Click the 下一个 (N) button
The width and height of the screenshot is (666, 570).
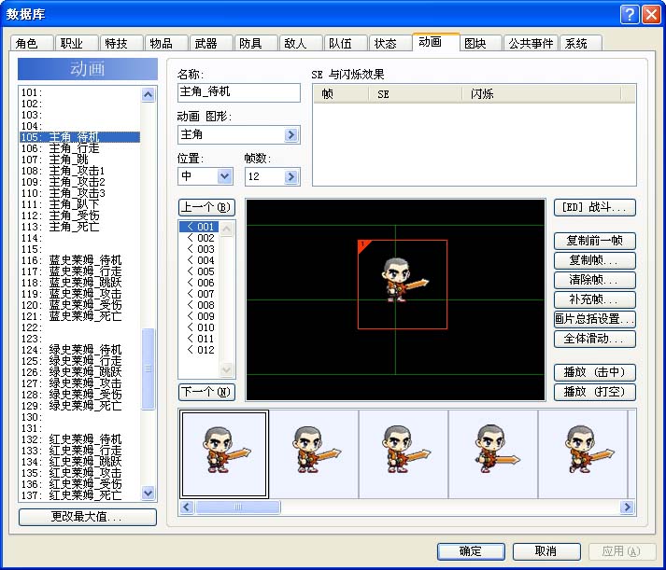tap(206, 392)
